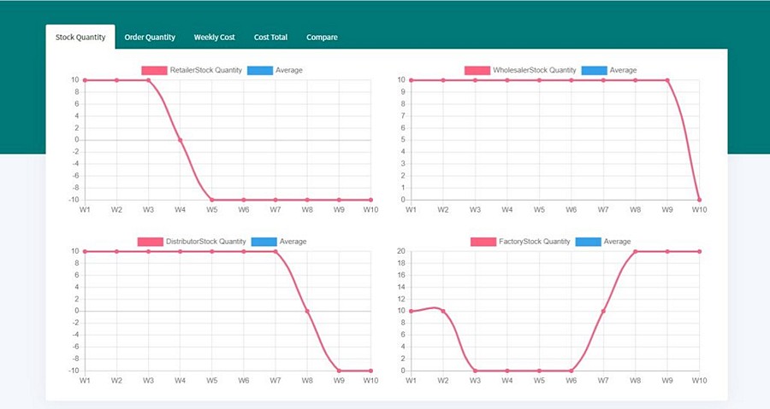The height and width of the screenshot is (409, 770).
Task: Click the W5 axis label under Retailer chart
Action: 211,210
